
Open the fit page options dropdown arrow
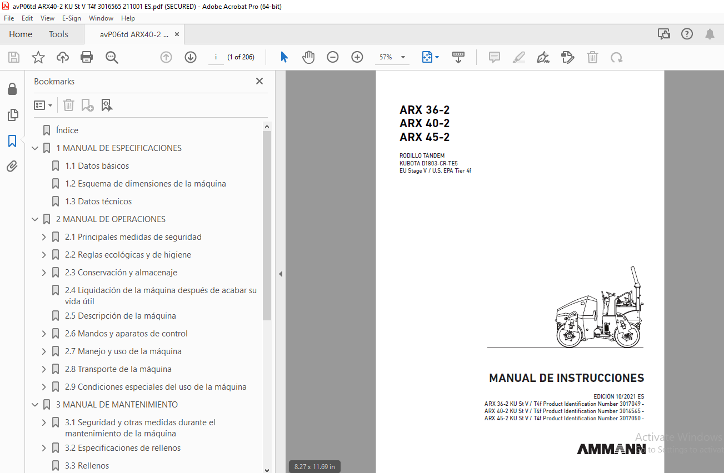(437, 57)
